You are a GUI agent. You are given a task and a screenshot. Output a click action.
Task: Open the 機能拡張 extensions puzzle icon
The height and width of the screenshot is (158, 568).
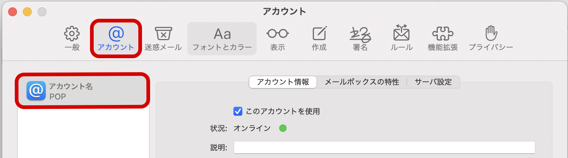[x=443, y=34]
